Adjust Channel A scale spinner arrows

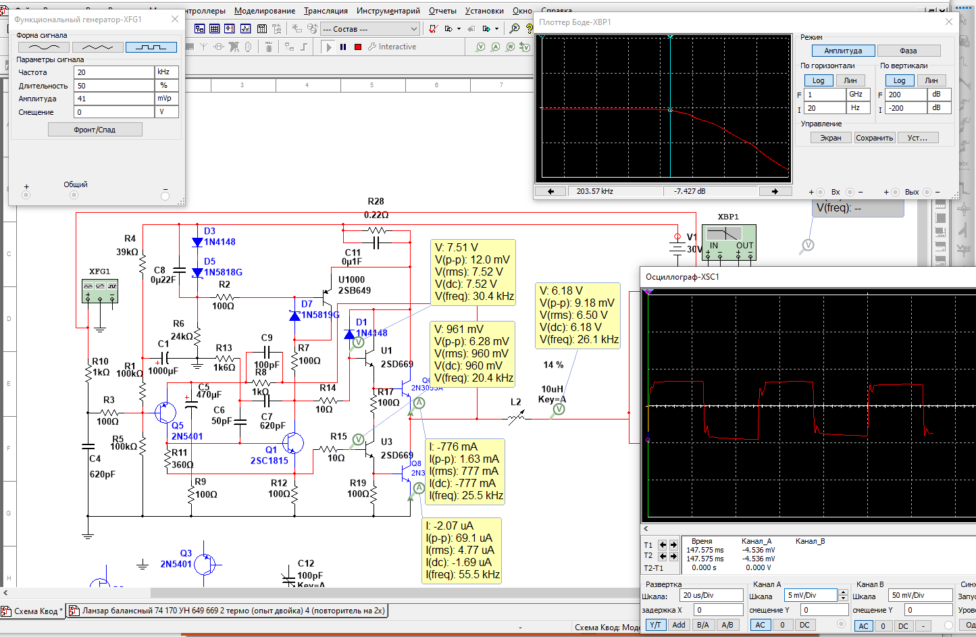click(842, 595)
